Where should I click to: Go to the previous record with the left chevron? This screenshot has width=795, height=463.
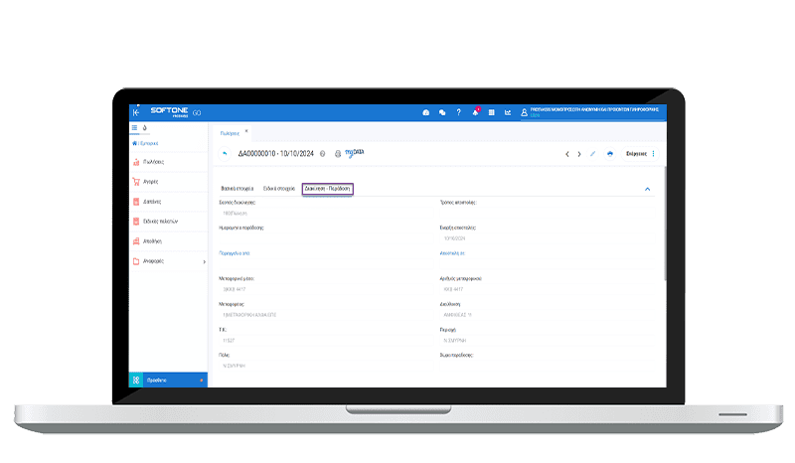tap(567, 154)
